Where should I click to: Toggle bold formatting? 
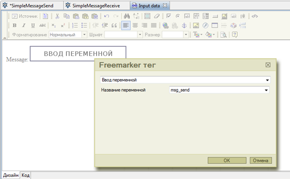coord(15,25)
